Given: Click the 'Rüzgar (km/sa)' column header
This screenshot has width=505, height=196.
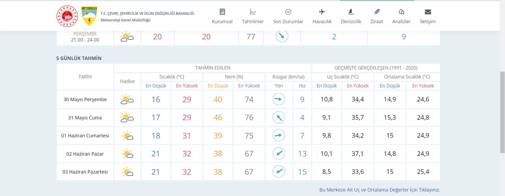Looking at the screenshot, I should (288, 77).
